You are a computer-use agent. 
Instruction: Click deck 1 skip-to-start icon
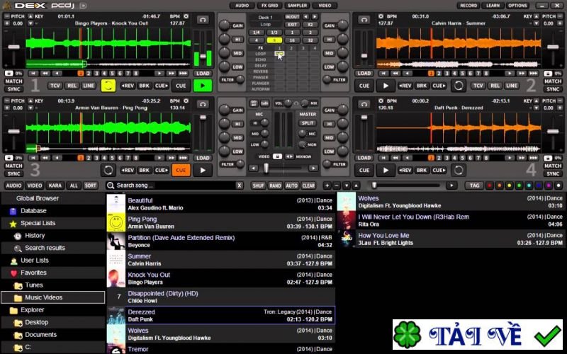pos(33,74)
